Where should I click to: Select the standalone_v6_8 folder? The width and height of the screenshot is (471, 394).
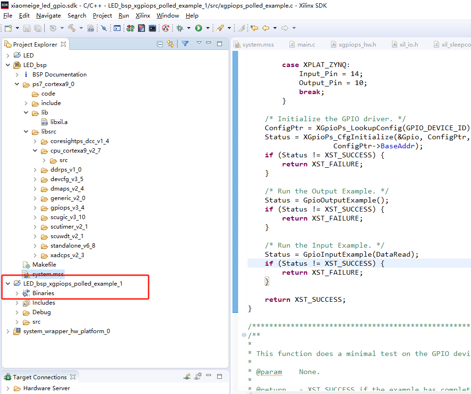(73, 246)
